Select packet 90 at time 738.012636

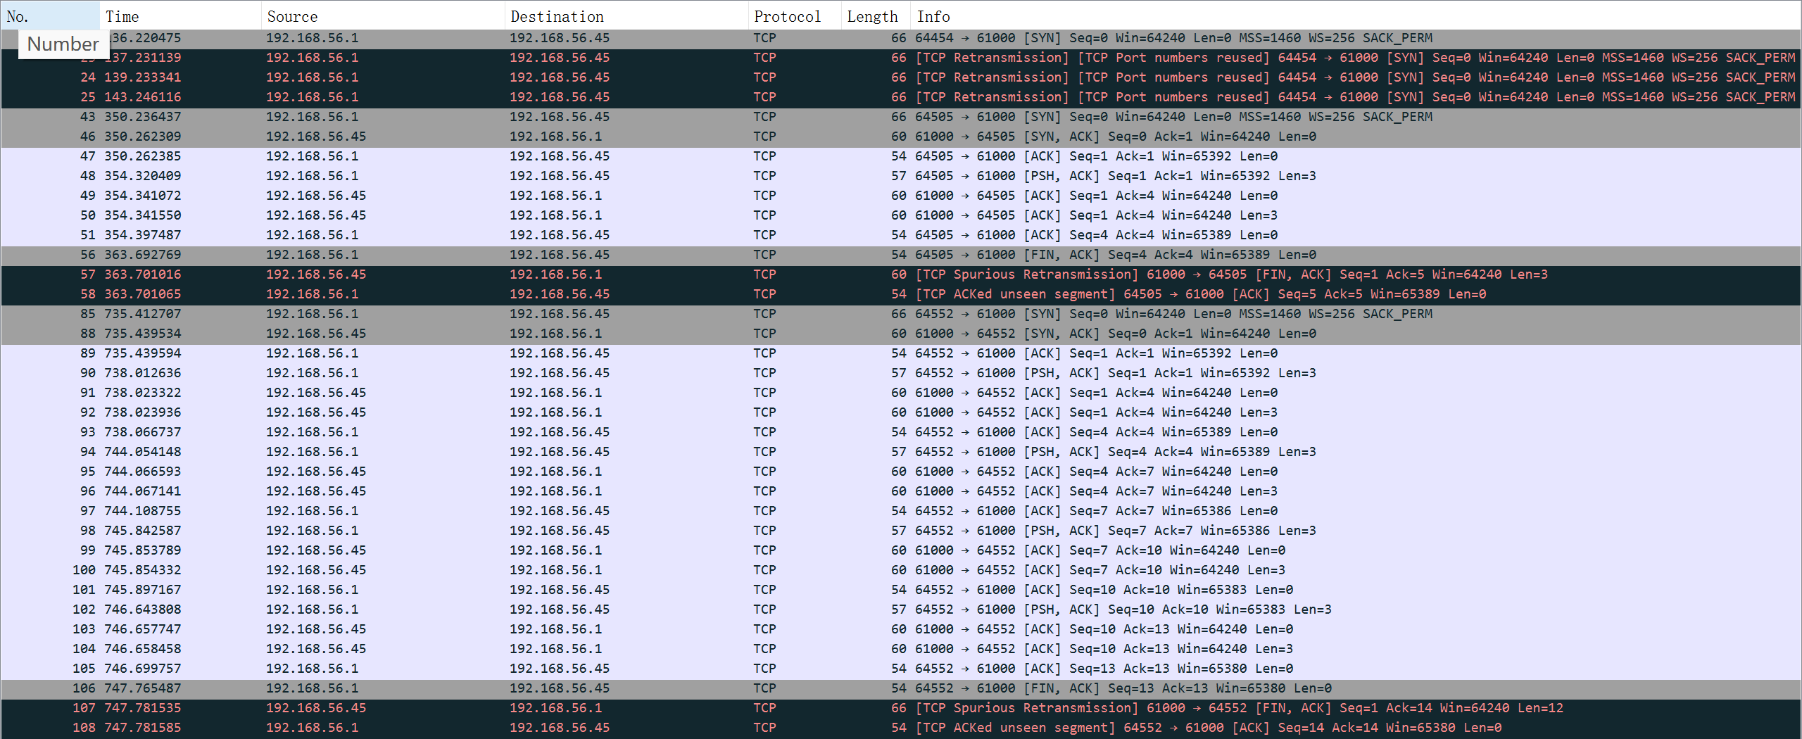(x=901, y=373)
